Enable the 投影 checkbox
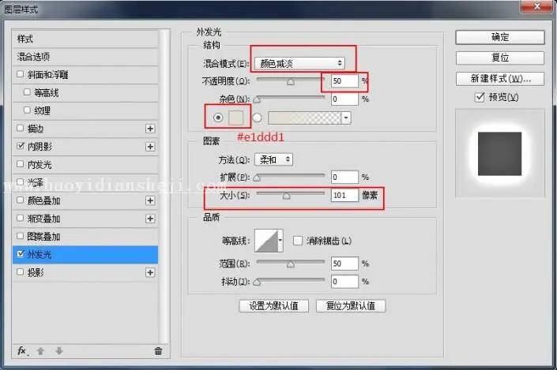The image size is (557, 370). point(21,271)
